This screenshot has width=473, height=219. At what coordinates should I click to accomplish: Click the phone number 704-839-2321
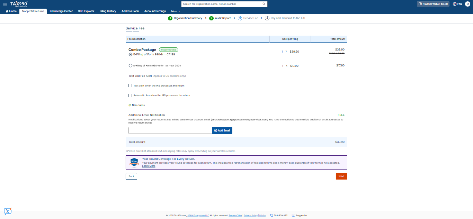pos(279,216)
